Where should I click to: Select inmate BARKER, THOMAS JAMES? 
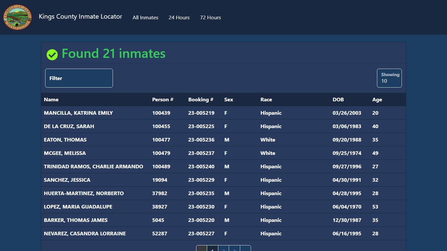click(x=76, y=220)
